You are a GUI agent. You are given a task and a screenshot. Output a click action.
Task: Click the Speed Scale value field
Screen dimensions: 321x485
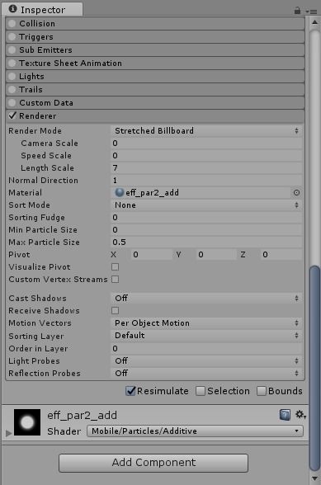click(206, 156)
